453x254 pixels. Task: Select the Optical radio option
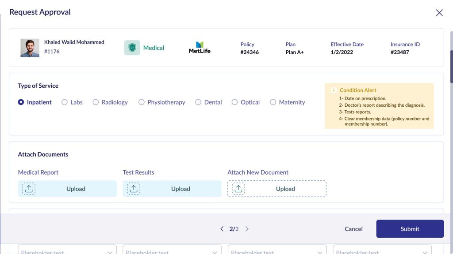(x=234, y=102)
